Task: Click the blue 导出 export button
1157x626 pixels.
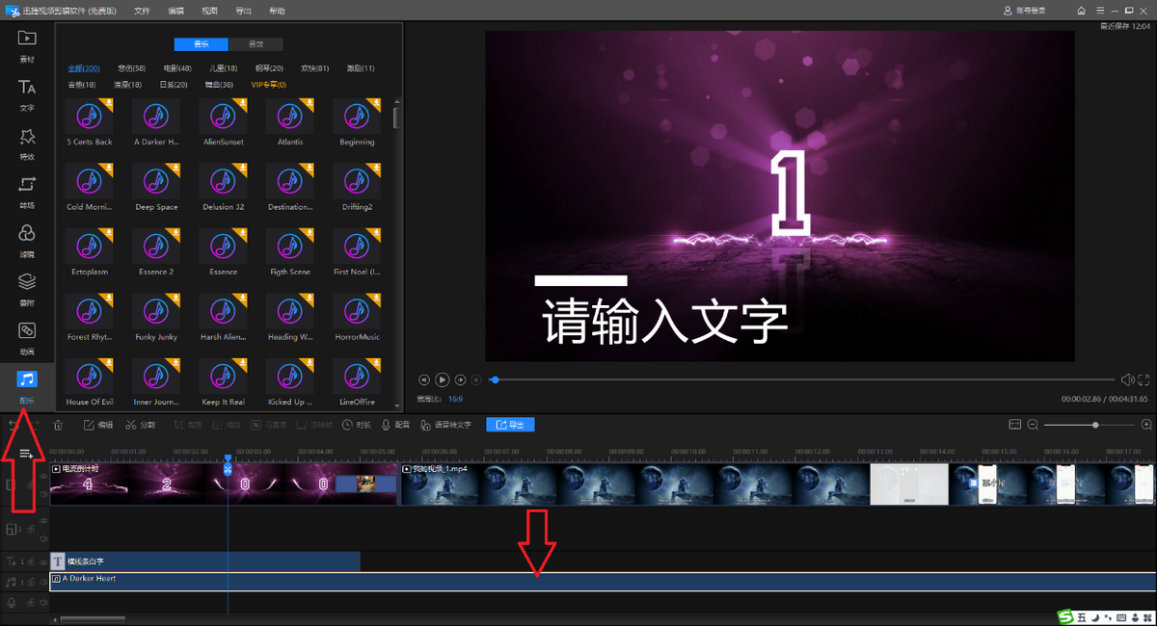Action: click(510, 425)
